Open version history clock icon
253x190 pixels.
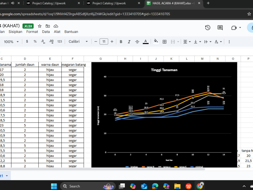208,28
